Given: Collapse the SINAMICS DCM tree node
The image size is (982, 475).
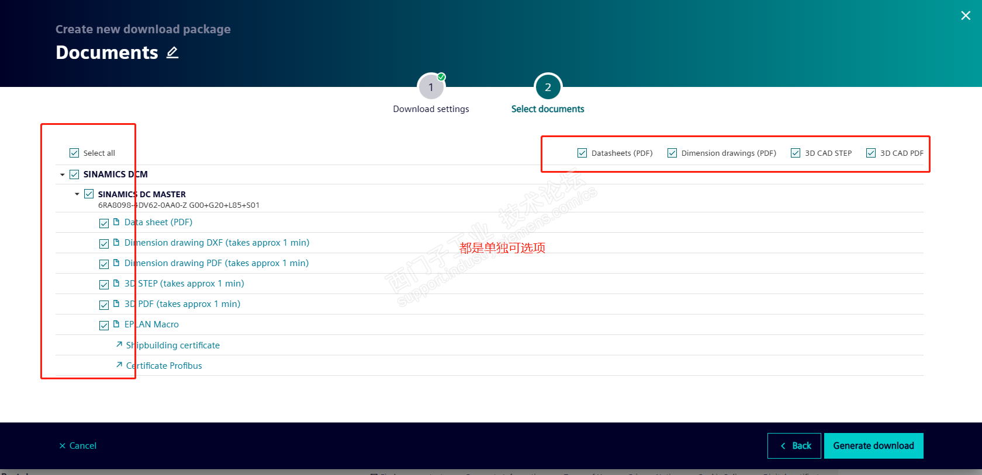Looking at the screenshot, I should point(63,174).
